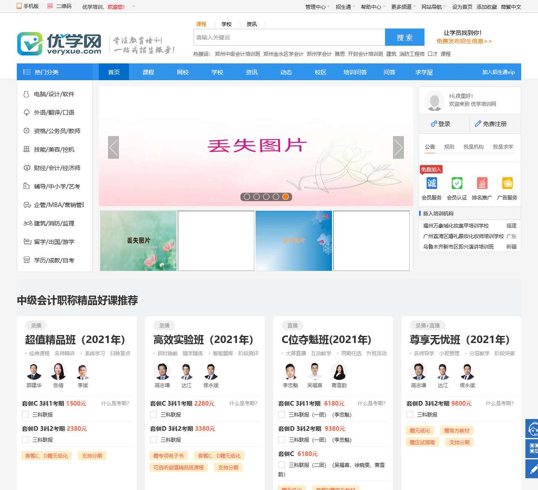Click the 请输入关键词 search input field
Screen dimensions: 538x490
pos(288,37)
